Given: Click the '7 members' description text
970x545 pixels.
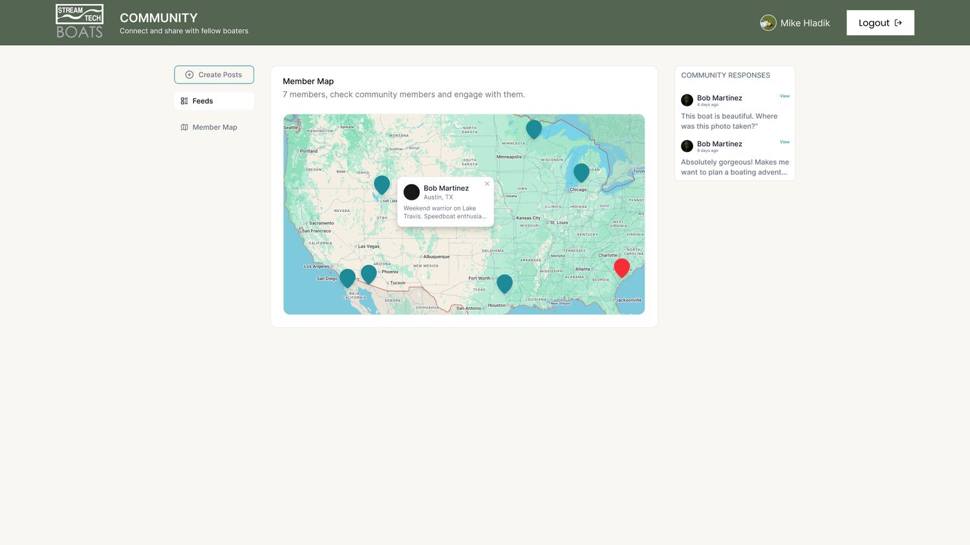Looking at the screenshot, I should coord(404,94).
